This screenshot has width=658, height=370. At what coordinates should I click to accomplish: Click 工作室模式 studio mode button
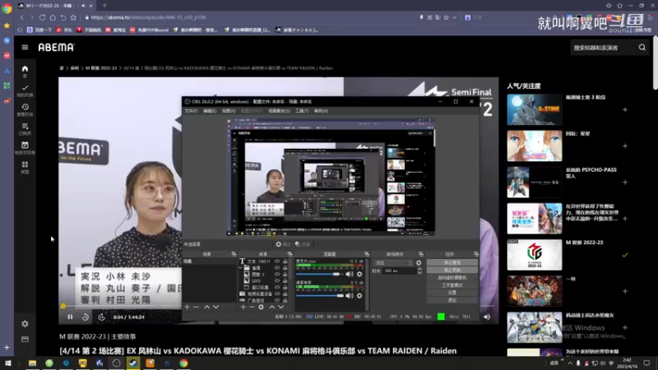point(452,285)
